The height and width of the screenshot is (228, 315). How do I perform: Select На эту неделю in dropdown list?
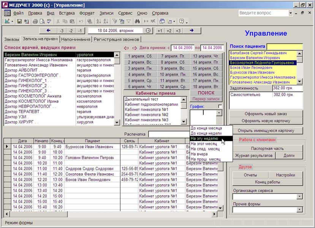(211, 138)
